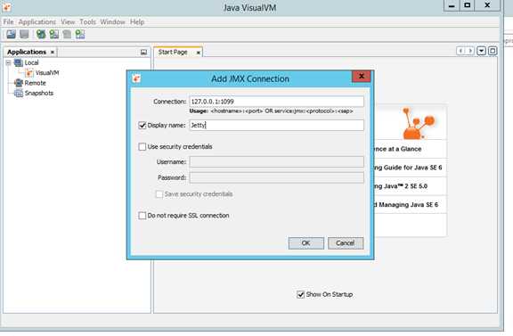Maximize the editor window area
513x336 pixels.
[493, 51]
